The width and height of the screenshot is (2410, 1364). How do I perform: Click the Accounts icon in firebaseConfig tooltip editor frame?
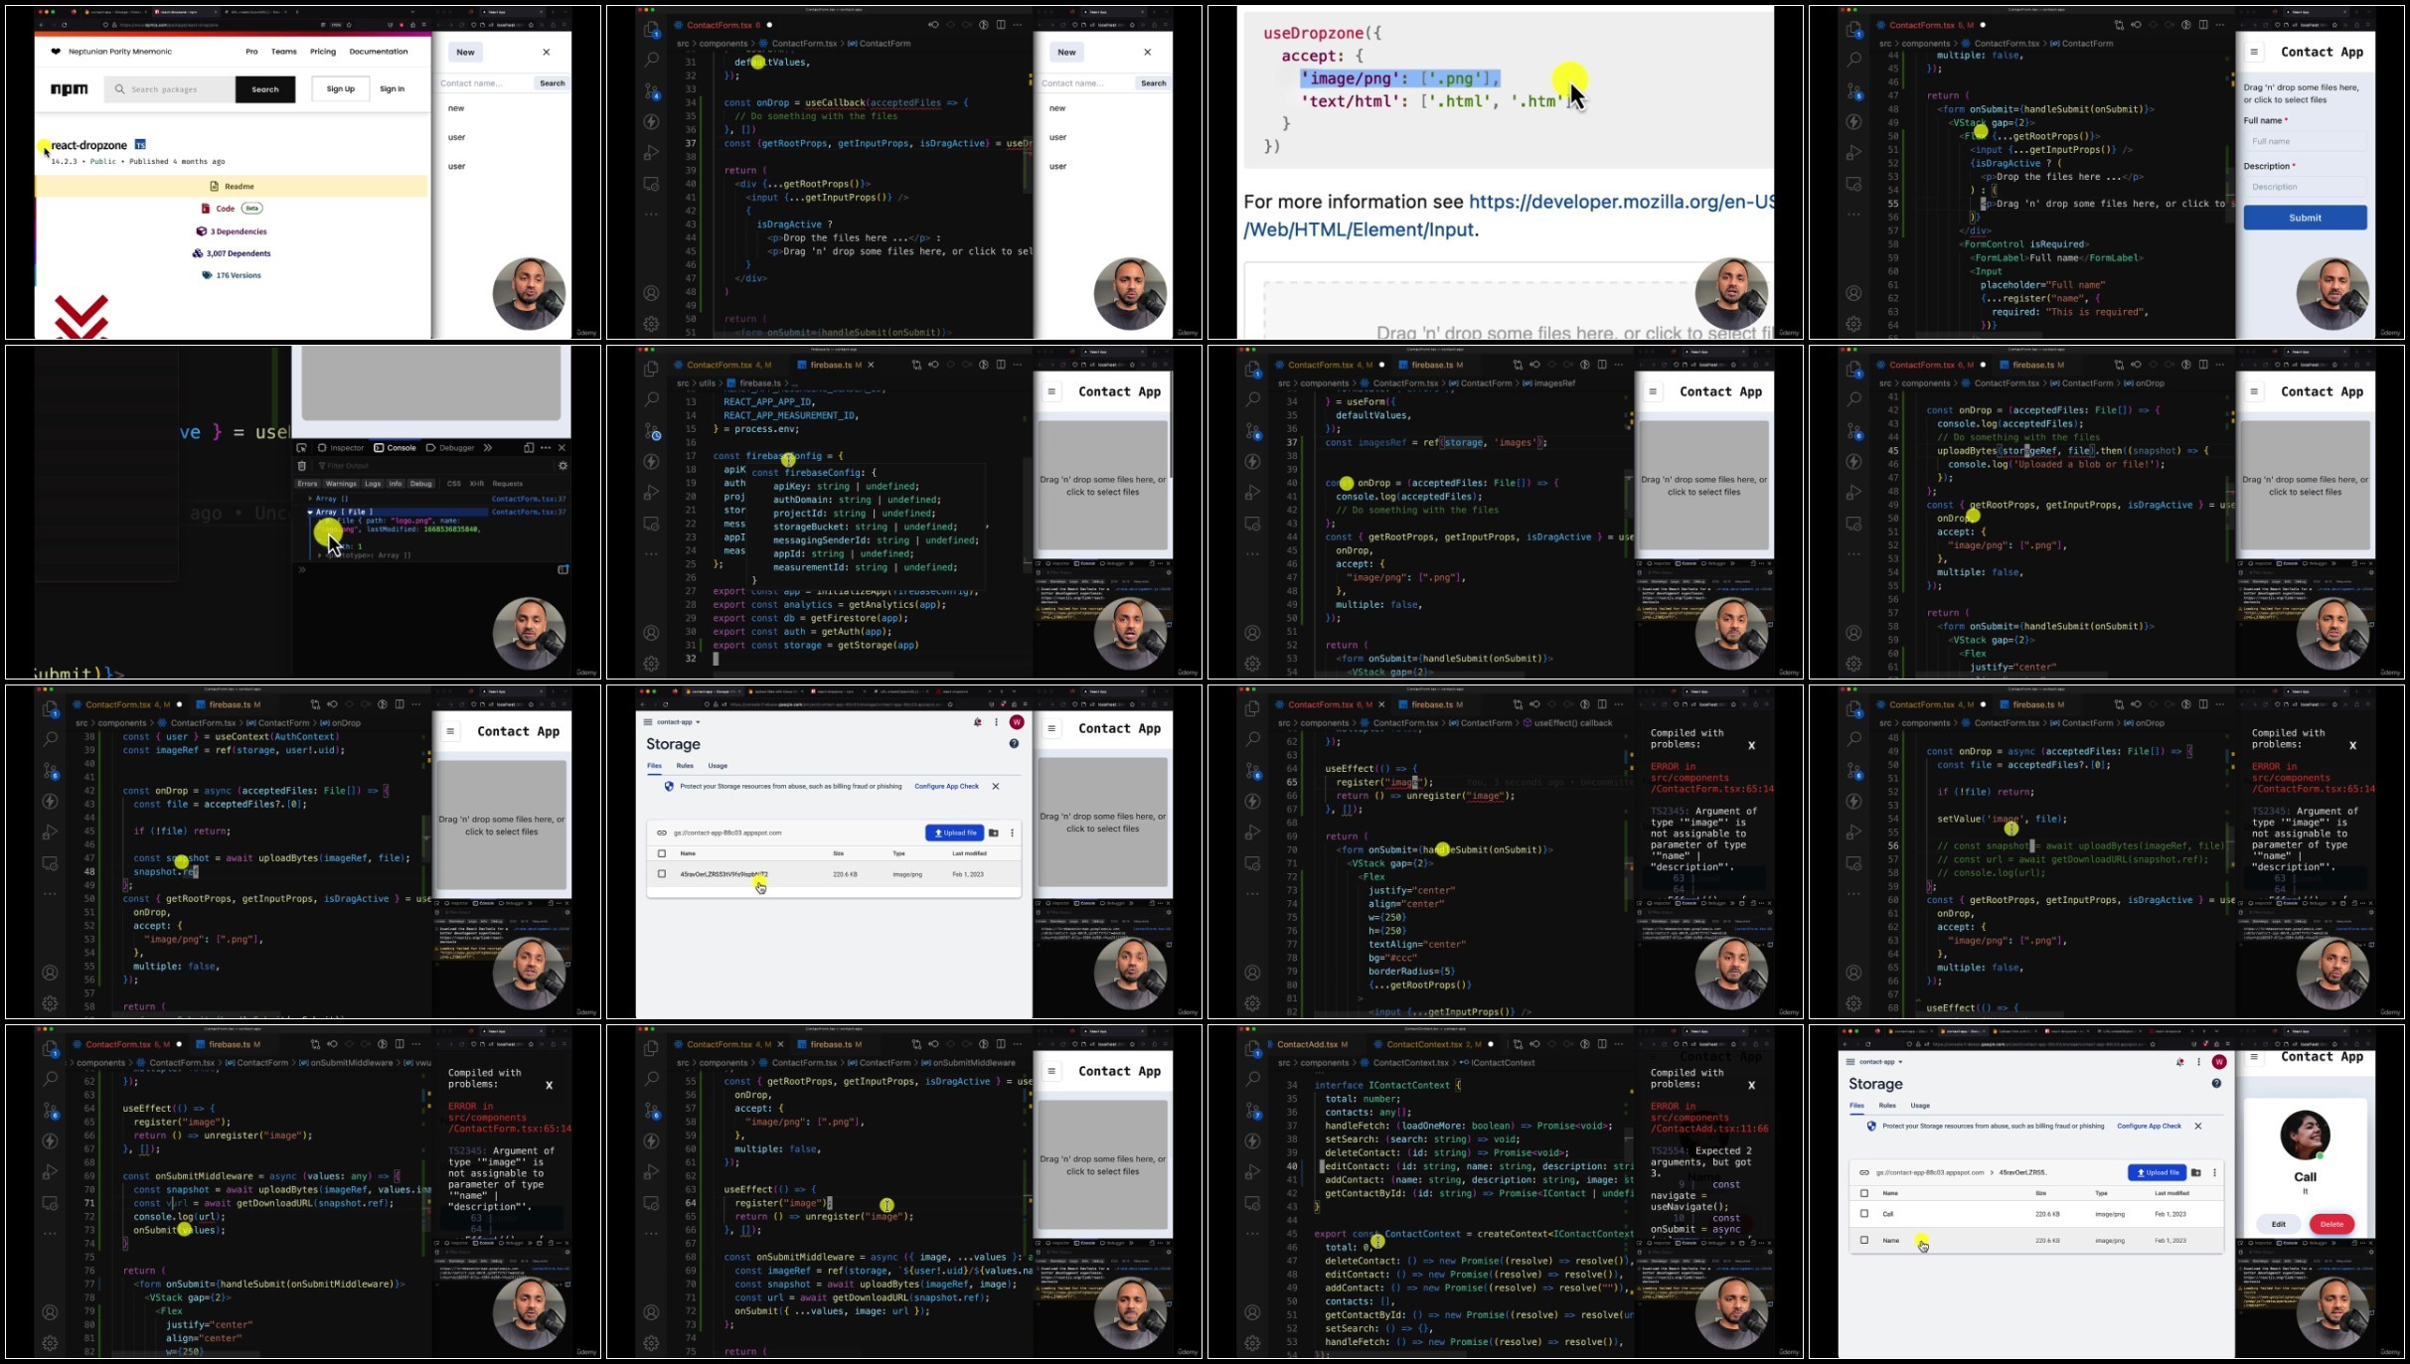click(x=651, y=633)
